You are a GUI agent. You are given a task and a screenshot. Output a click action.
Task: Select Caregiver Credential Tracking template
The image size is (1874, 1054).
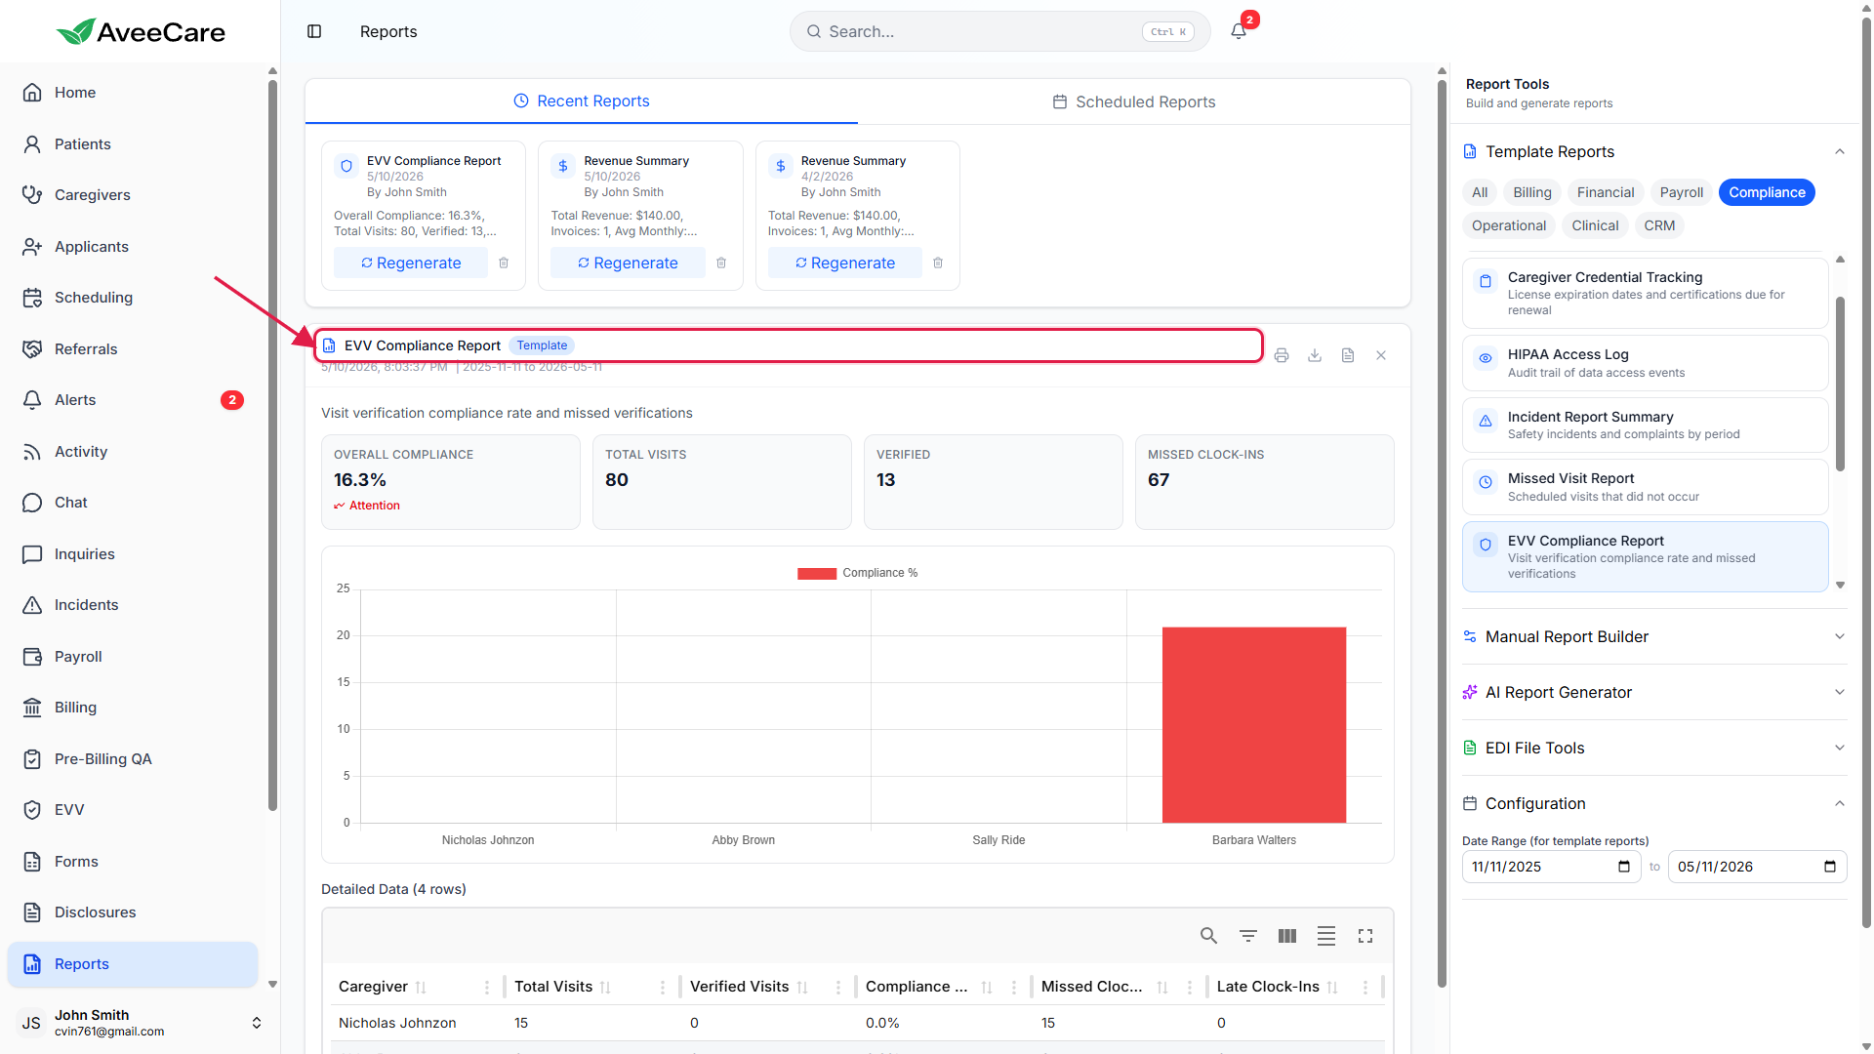click(x=1645, y=293)
